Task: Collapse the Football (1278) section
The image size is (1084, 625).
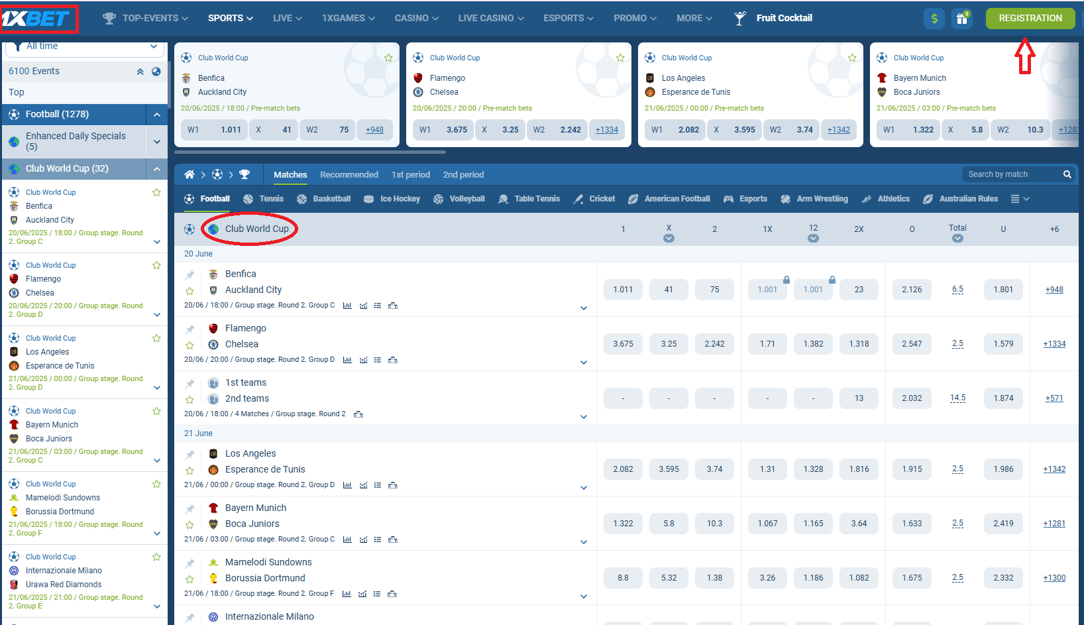Action: coord(157,115)
